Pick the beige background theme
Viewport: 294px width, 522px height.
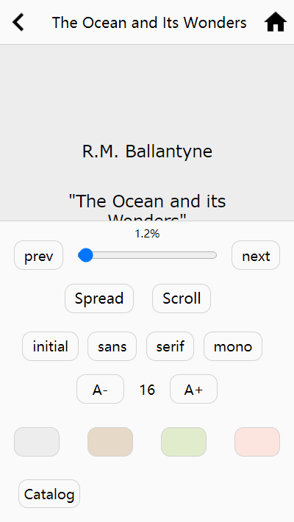(x=110, y=442)
